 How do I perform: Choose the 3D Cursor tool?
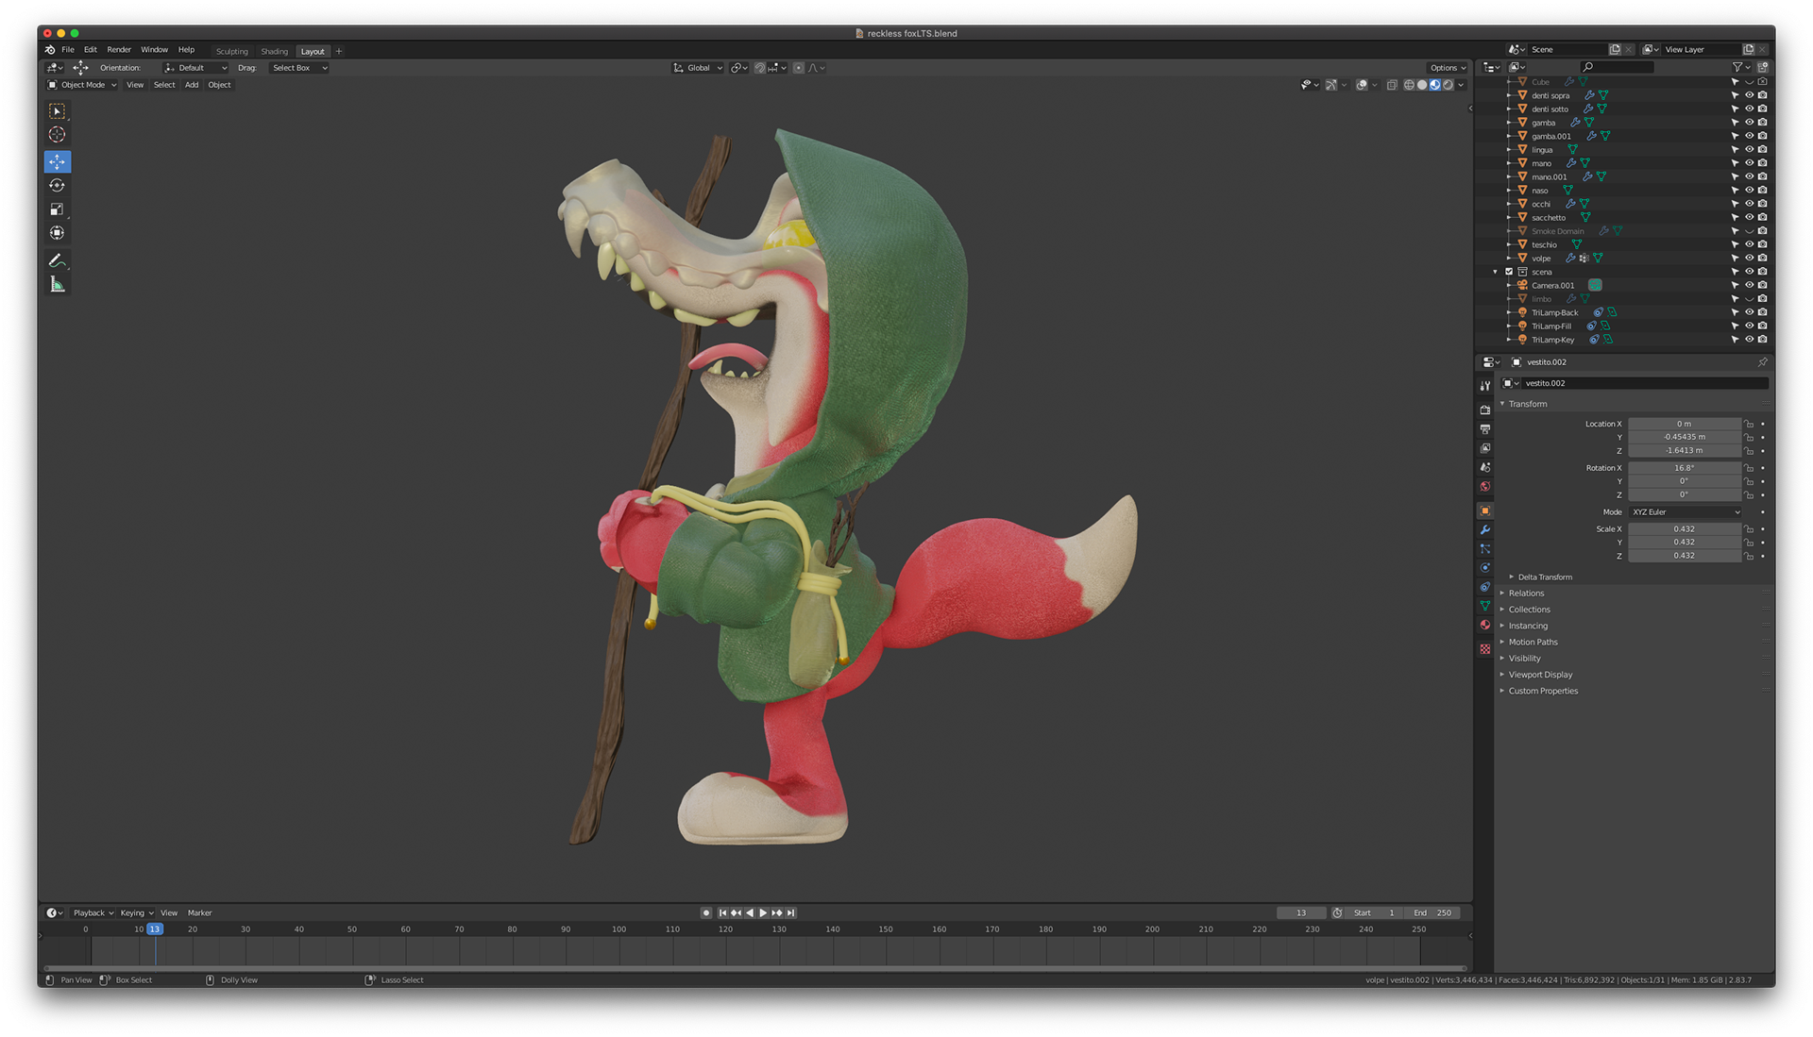[x=58, y=135]
